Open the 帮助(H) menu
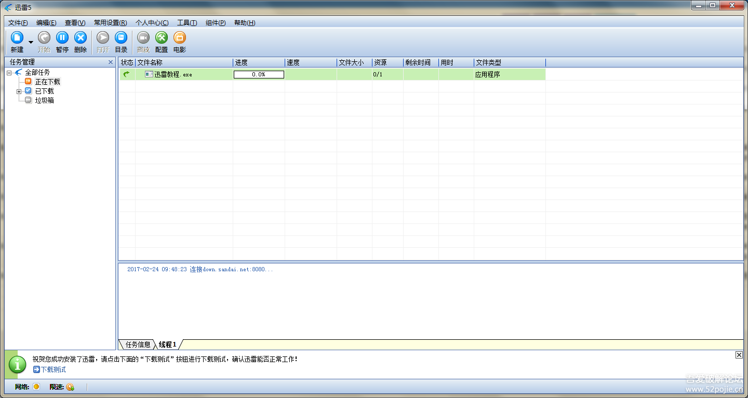 (244, 23)
